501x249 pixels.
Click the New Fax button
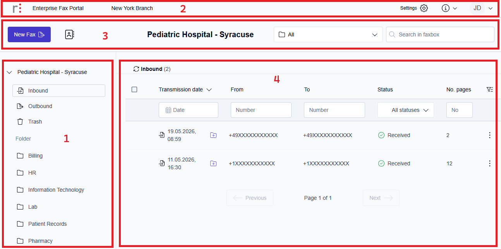pos(29,34)
